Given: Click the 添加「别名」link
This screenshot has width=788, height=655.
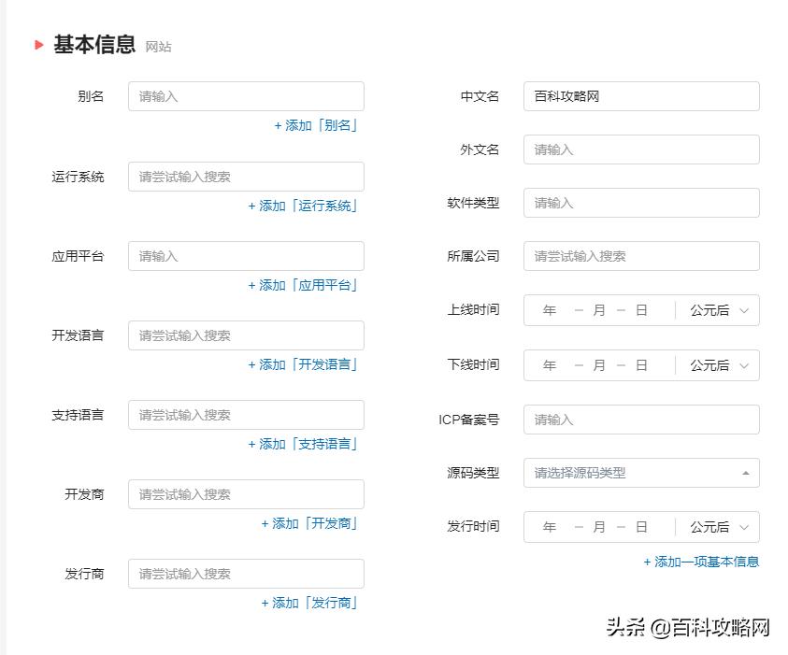Looking at the screenshot, I should click(x=314, y=125).
